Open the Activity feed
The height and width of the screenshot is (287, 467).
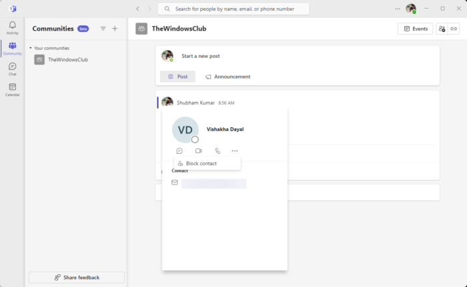[12, 27]
